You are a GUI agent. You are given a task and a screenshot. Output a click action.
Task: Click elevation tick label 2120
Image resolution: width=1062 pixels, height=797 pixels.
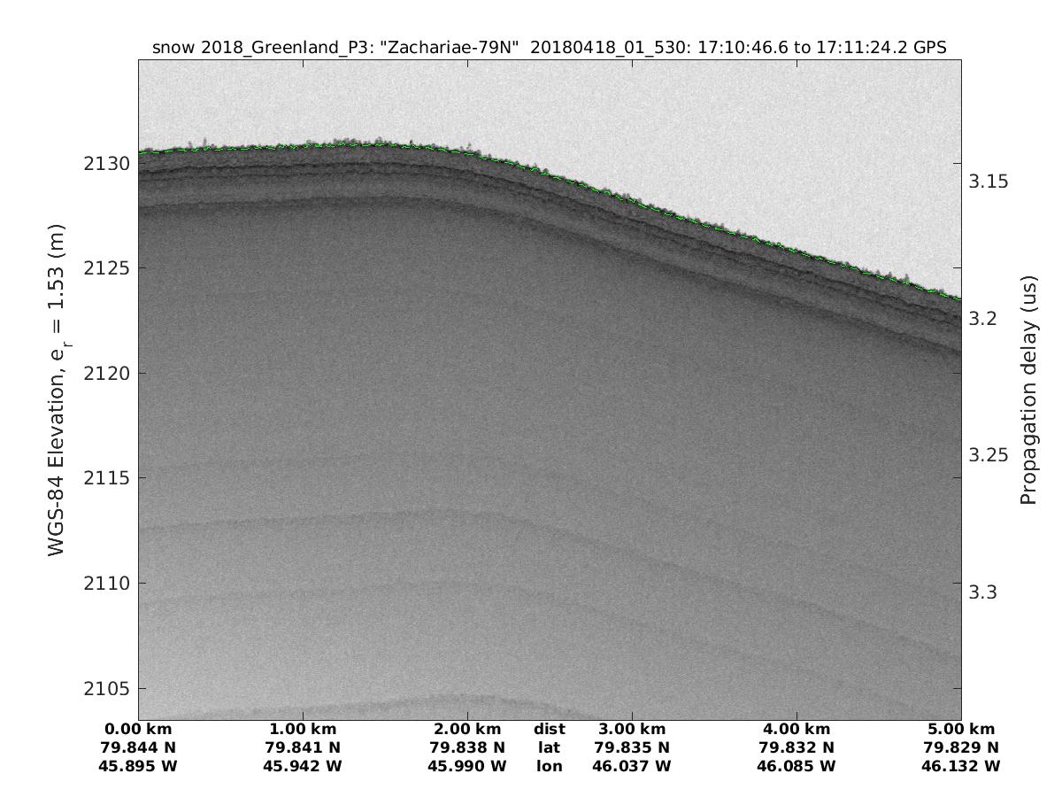pyautogui.click(x=108, y=374)
